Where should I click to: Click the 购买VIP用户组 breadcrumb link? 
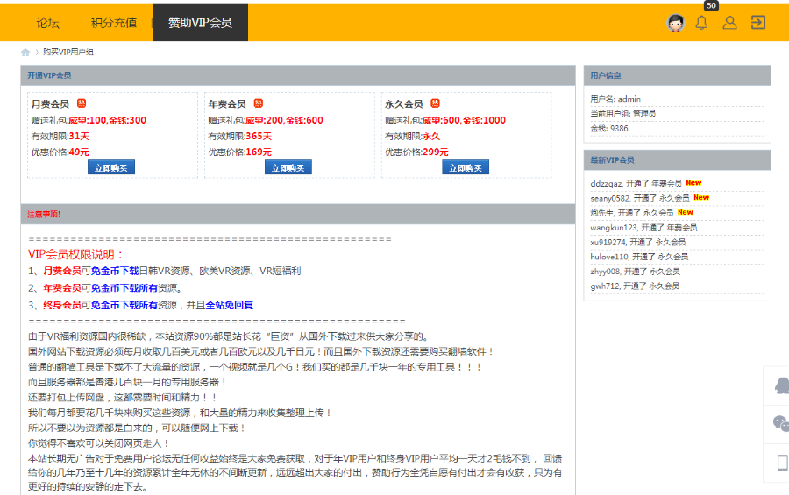68,52
